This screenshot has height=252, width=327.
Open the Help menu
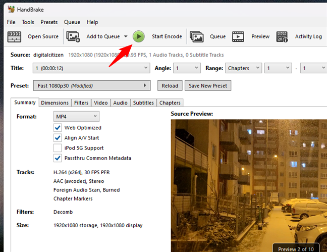[x=92, y=22]
